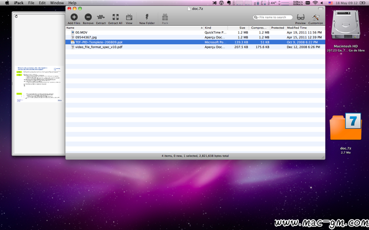Open the Help menu
369x230 pixels.
(73, 3)
